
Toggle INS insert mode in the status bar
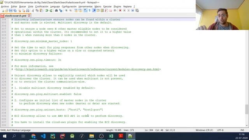[x=242, y=130]
